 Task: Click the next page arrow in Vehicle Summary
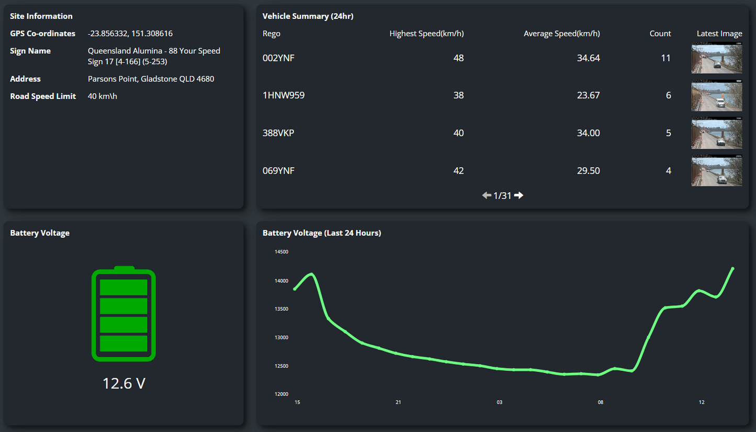pyautogui.click(x=518, y=195)
